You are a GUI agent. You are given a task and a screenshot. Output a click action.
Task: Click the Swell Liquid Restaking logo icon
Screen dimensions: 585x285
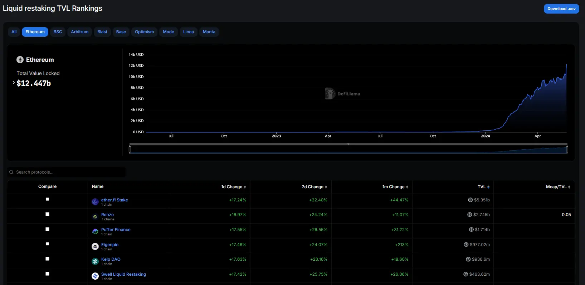[95, 276]
